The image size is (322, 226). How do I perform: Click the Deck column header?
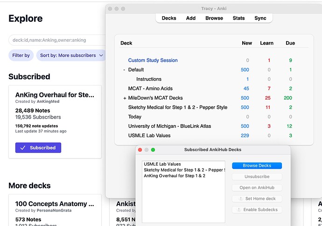tap(126, 43)
